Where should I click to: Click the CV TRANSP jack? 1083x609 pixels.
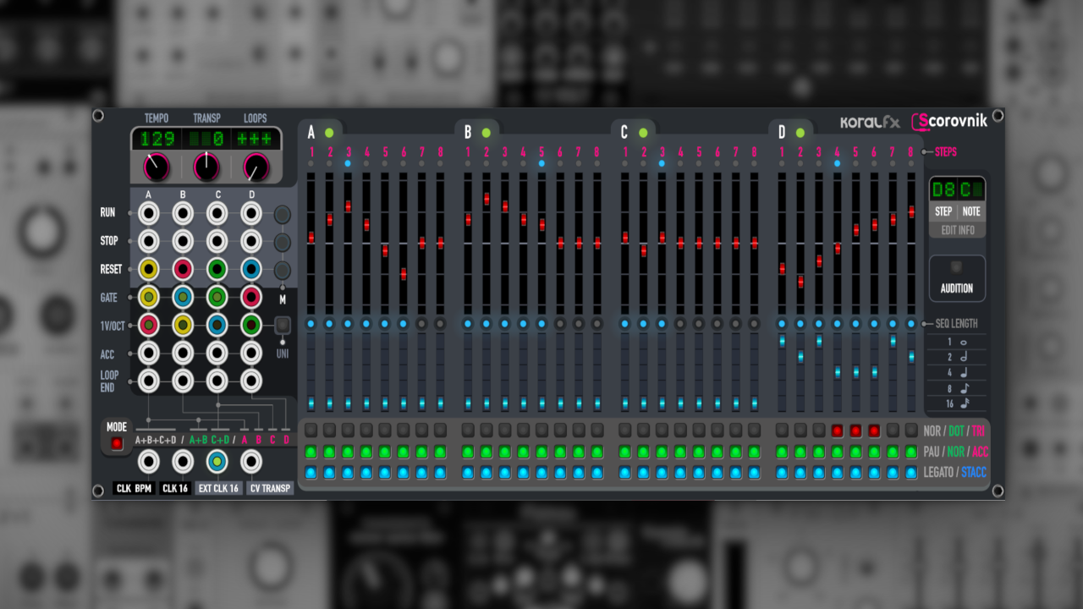coord(250,461)
